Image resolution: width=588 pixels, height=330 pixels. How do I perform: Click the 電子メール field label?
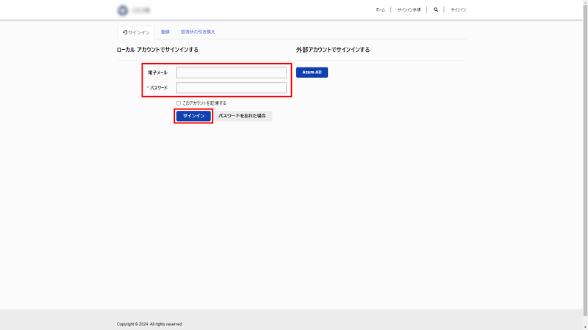[157, 73]
